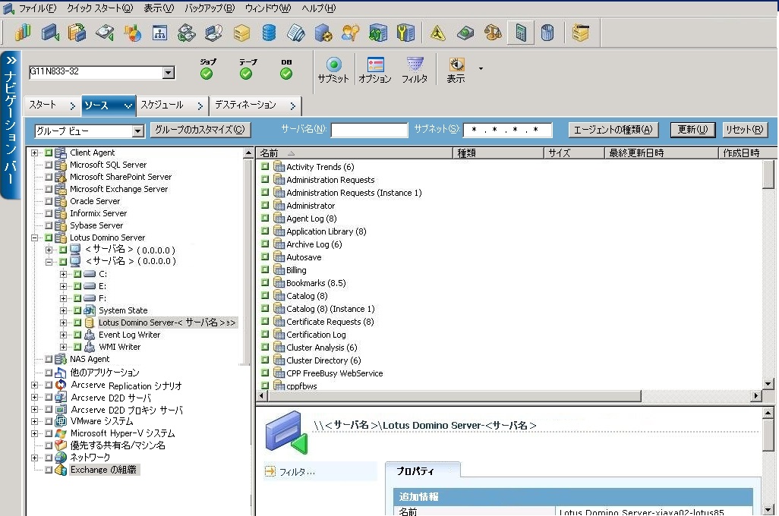
Task: Click the bar chart icon in main toolbar
Action: 24,33
